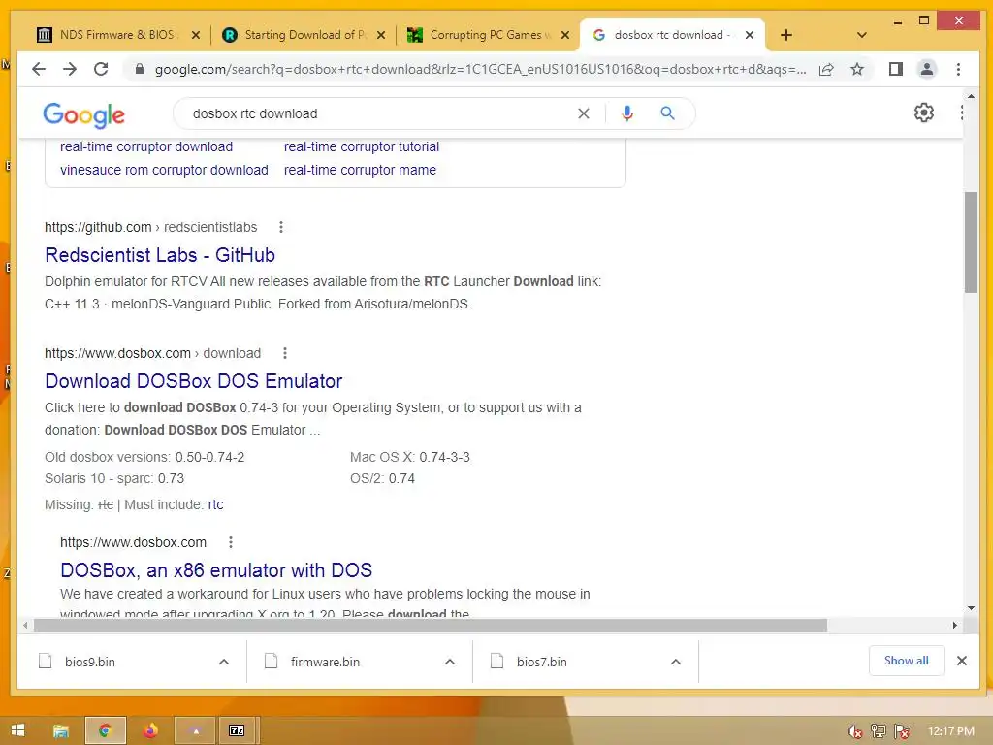This screenshot has width=993, height=745.
Task: Click the horizontal page scrollbar thumb
Action: [x=430, y=626]
